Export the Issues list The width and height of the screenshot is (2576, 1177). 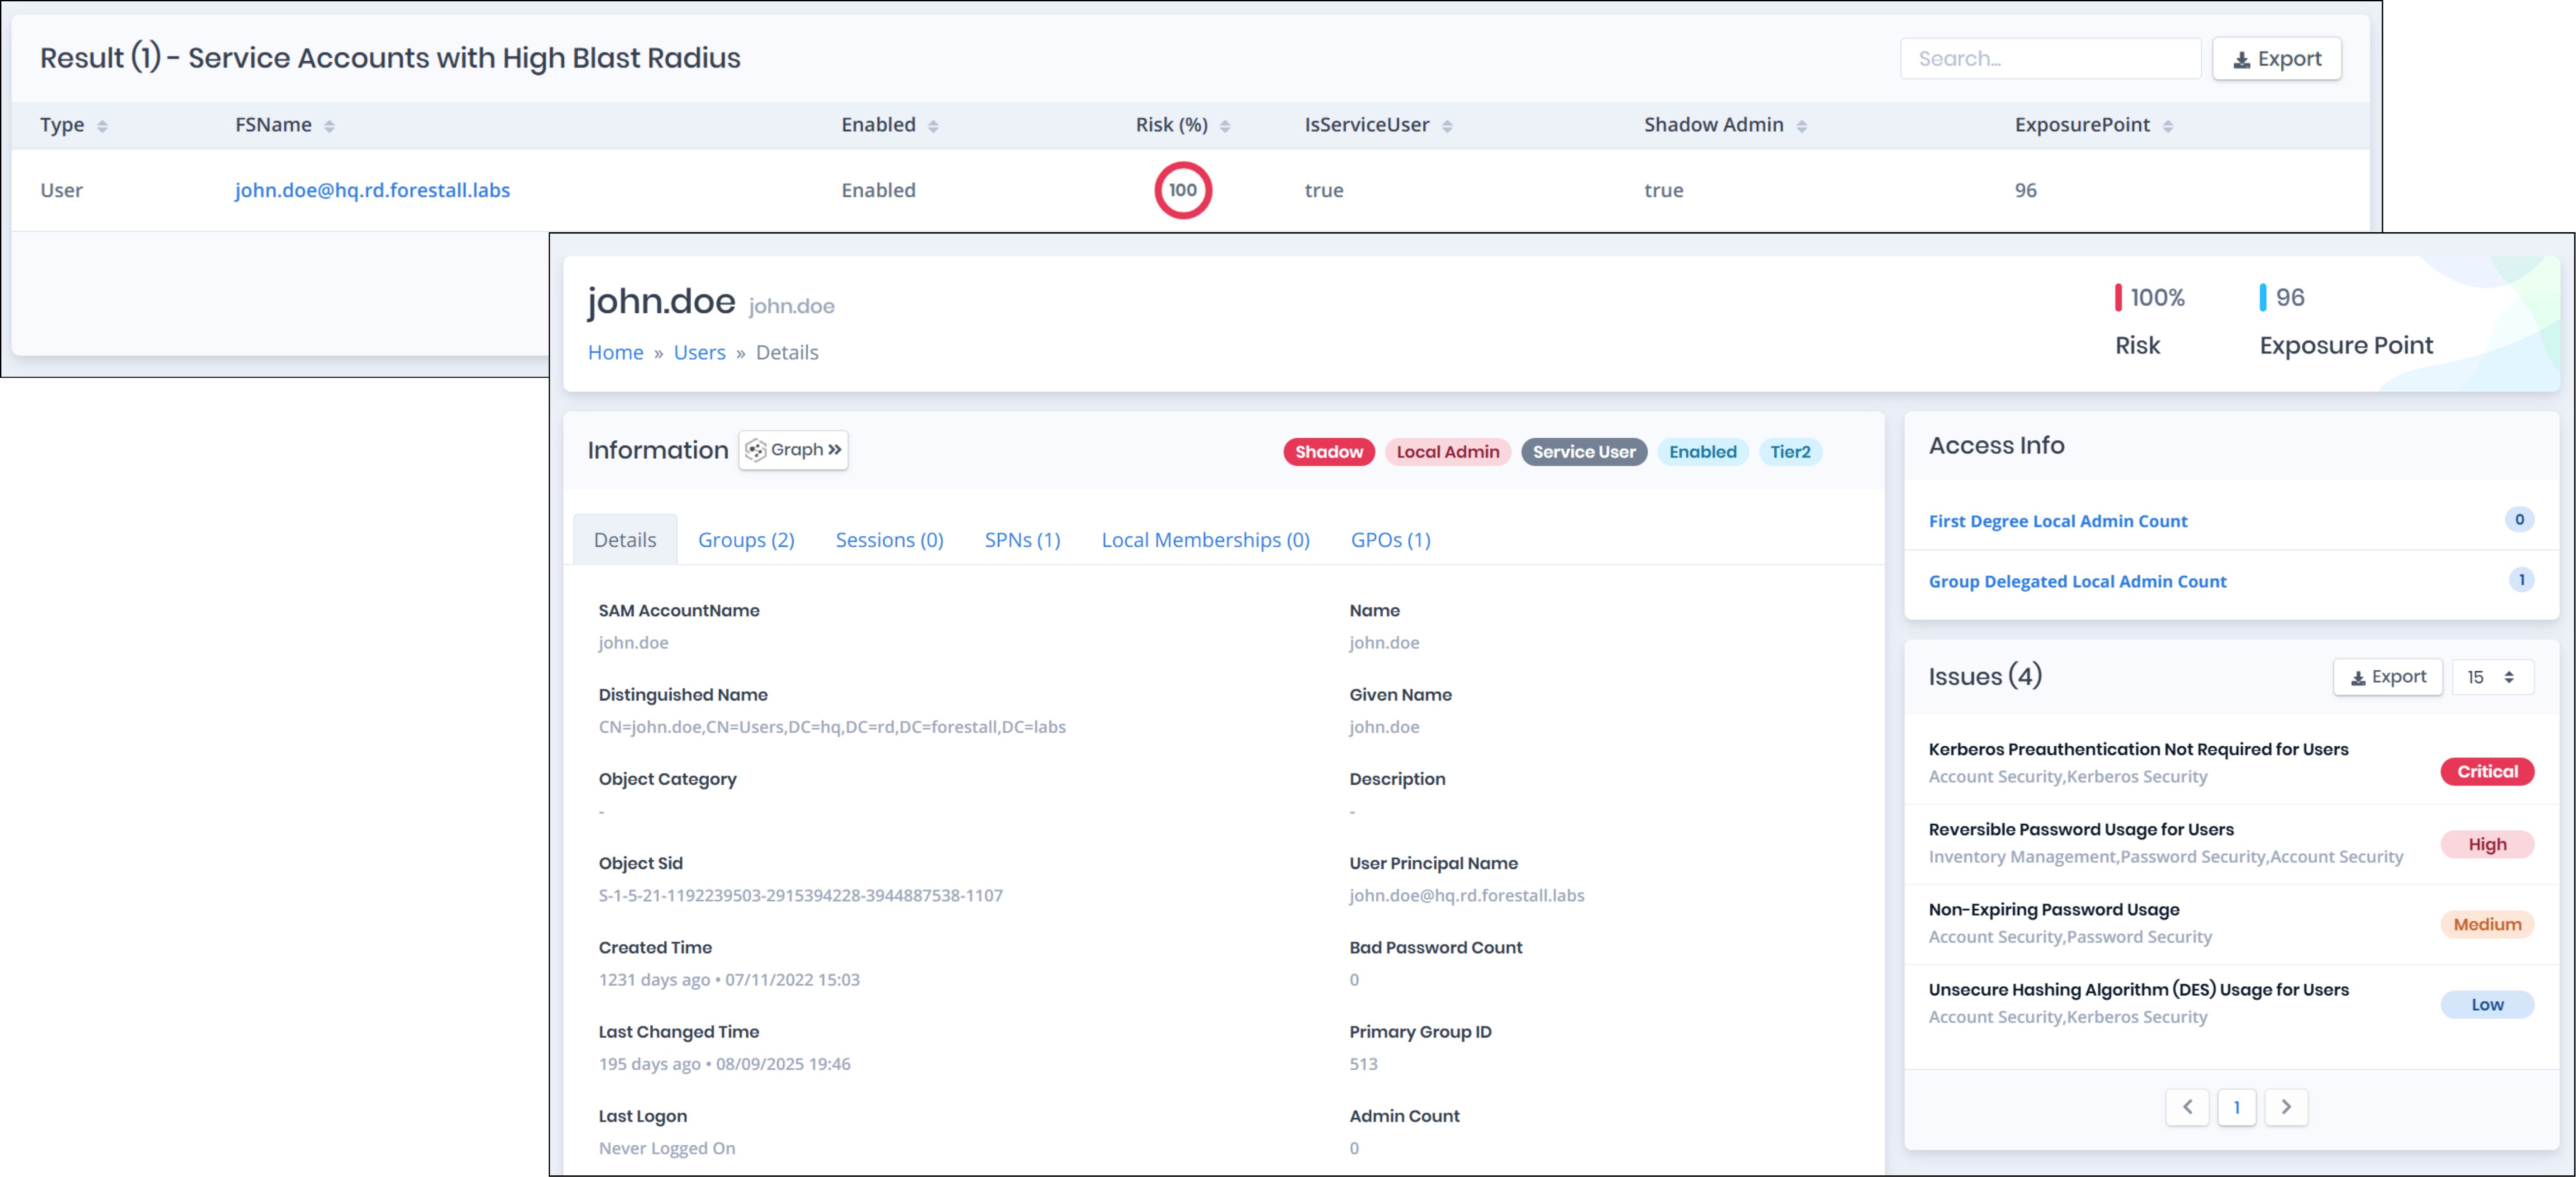coord(2388,676)
